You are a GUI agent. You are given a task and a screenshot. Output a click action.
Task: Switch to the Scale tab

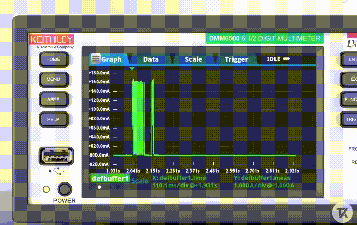(194, 59)
